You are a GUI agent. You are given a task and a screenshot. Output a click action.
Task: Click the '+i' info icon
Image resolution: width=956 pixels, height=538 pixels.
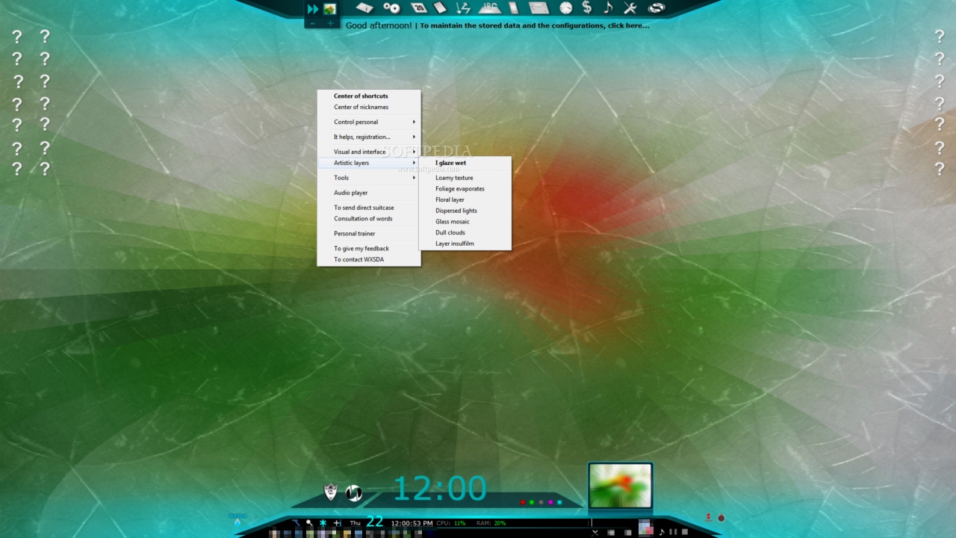[337, 523]
